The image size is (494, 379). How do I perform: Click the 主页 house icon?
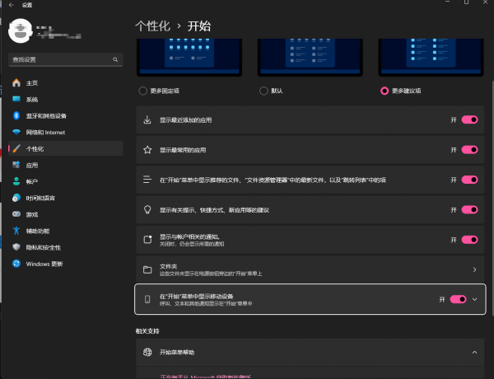[16, 83]
